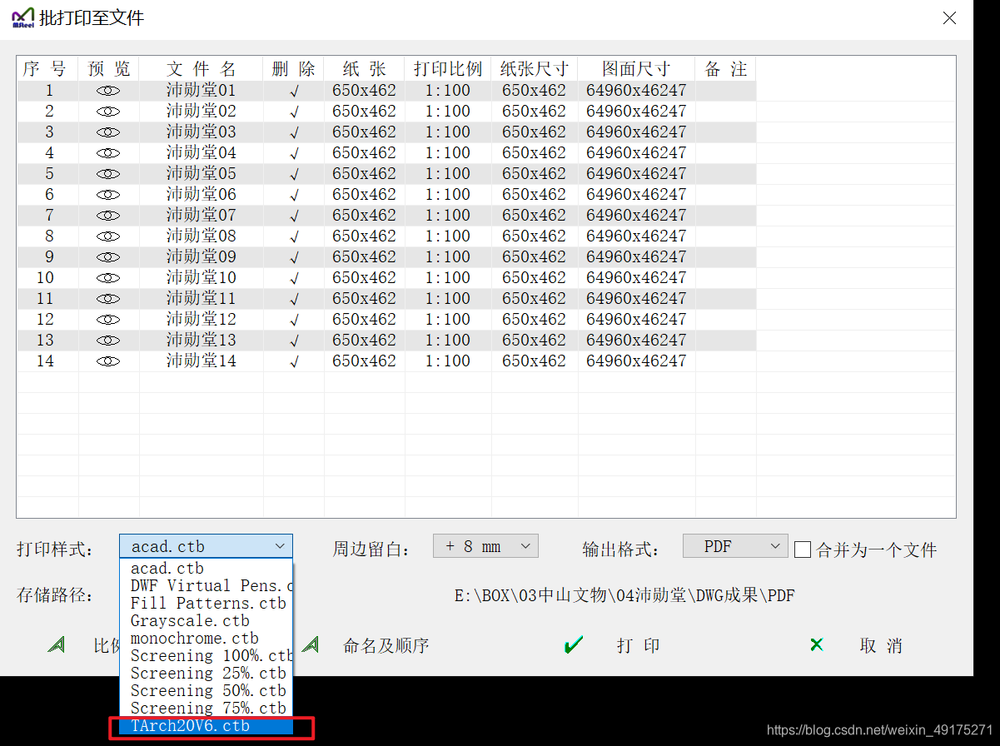Viewport: 1000px width, 746px height.
Task: Preview file 沛勋堂01 via eye icon
Action: [108, 91]
